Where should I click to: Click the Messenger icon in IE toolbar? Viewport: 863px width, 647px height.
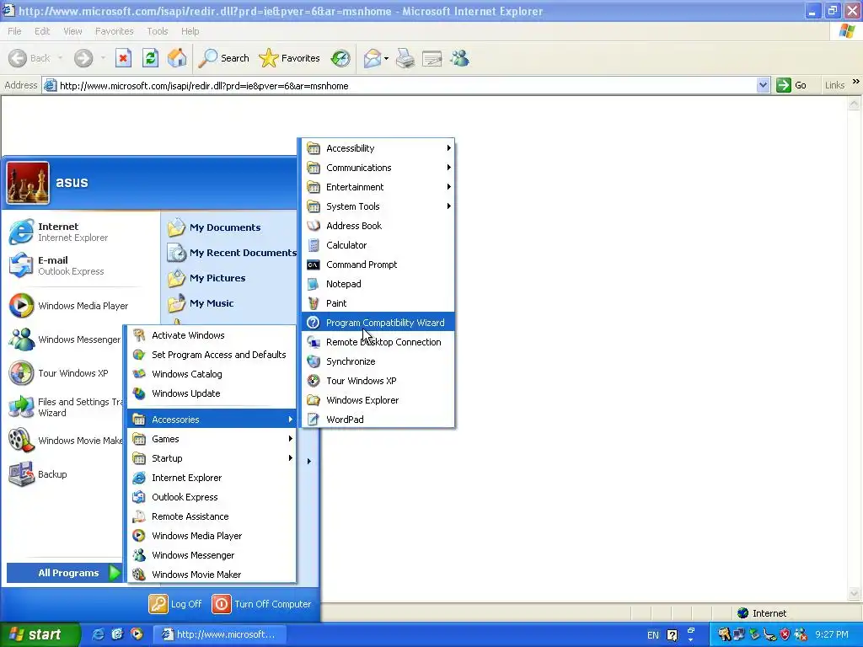point(459,58)
